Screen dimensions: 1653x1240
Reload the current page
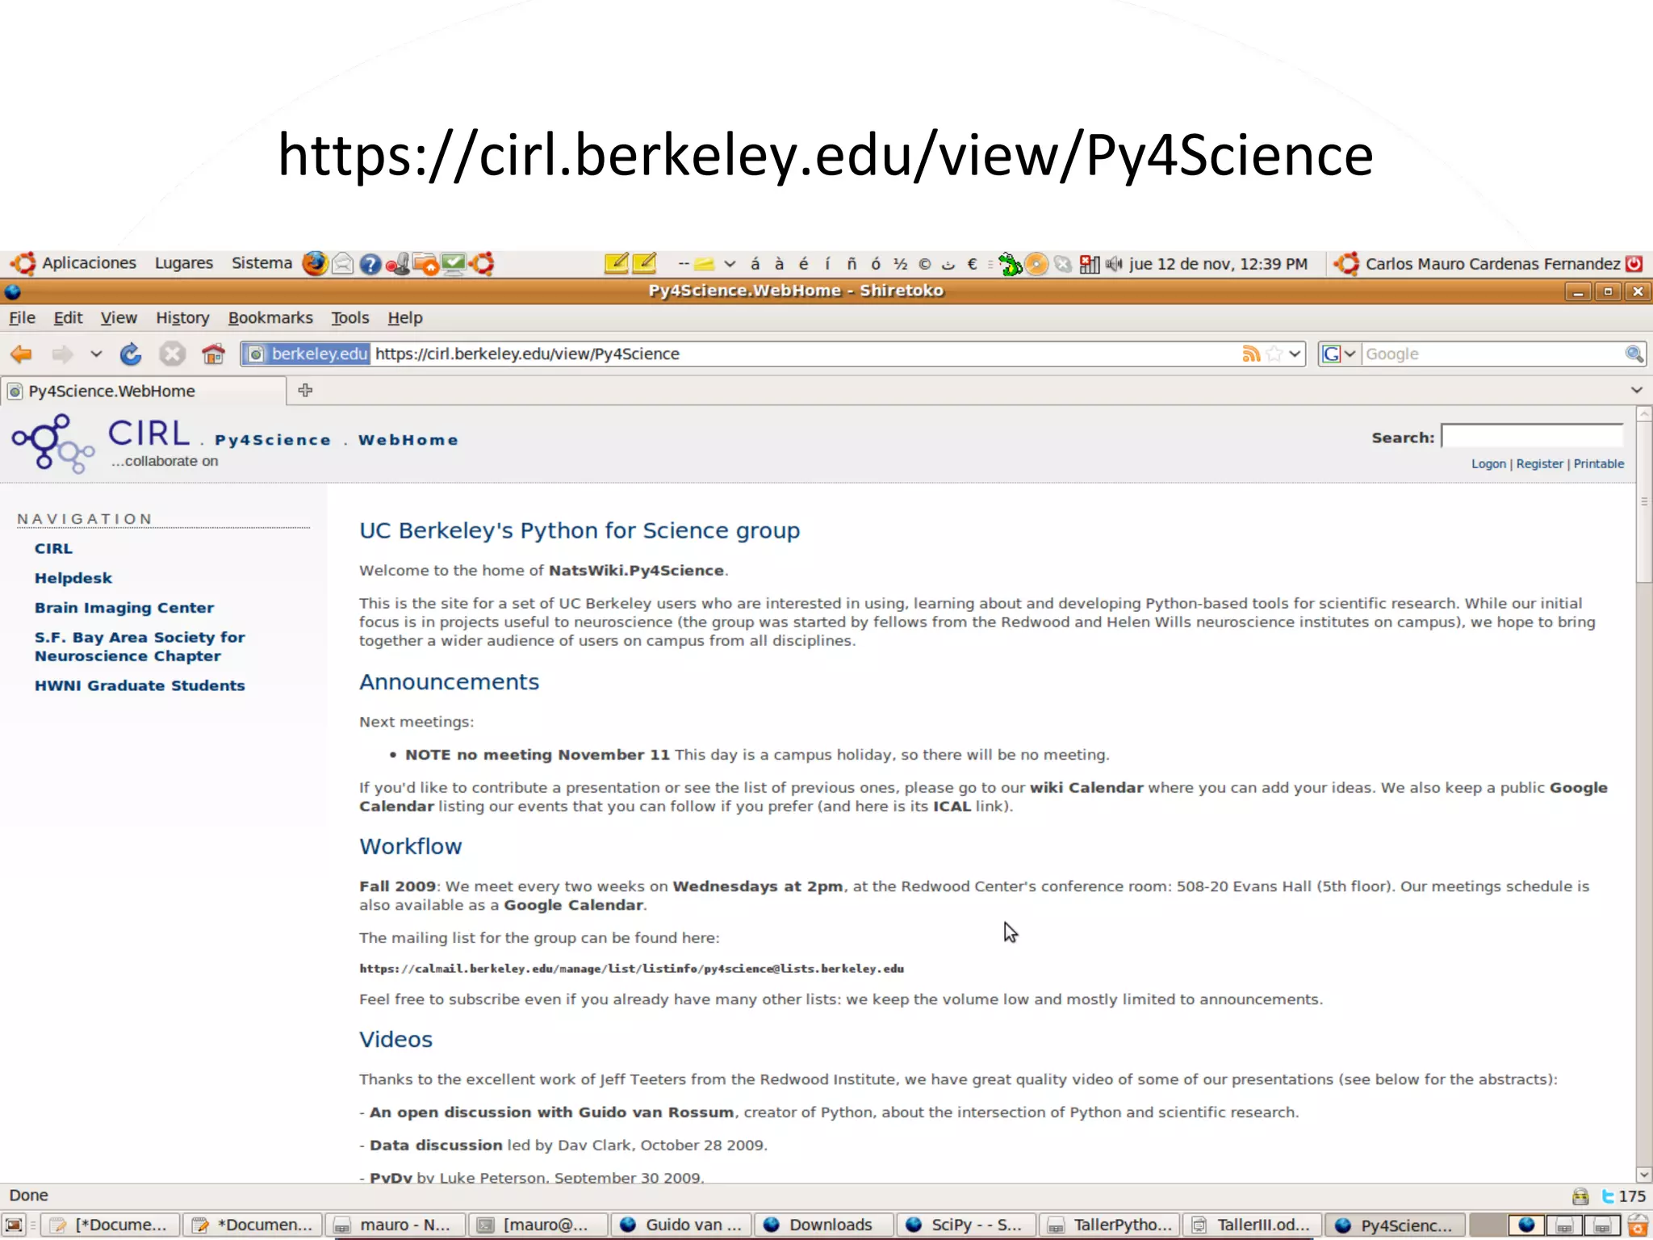(x=131, y=354)
